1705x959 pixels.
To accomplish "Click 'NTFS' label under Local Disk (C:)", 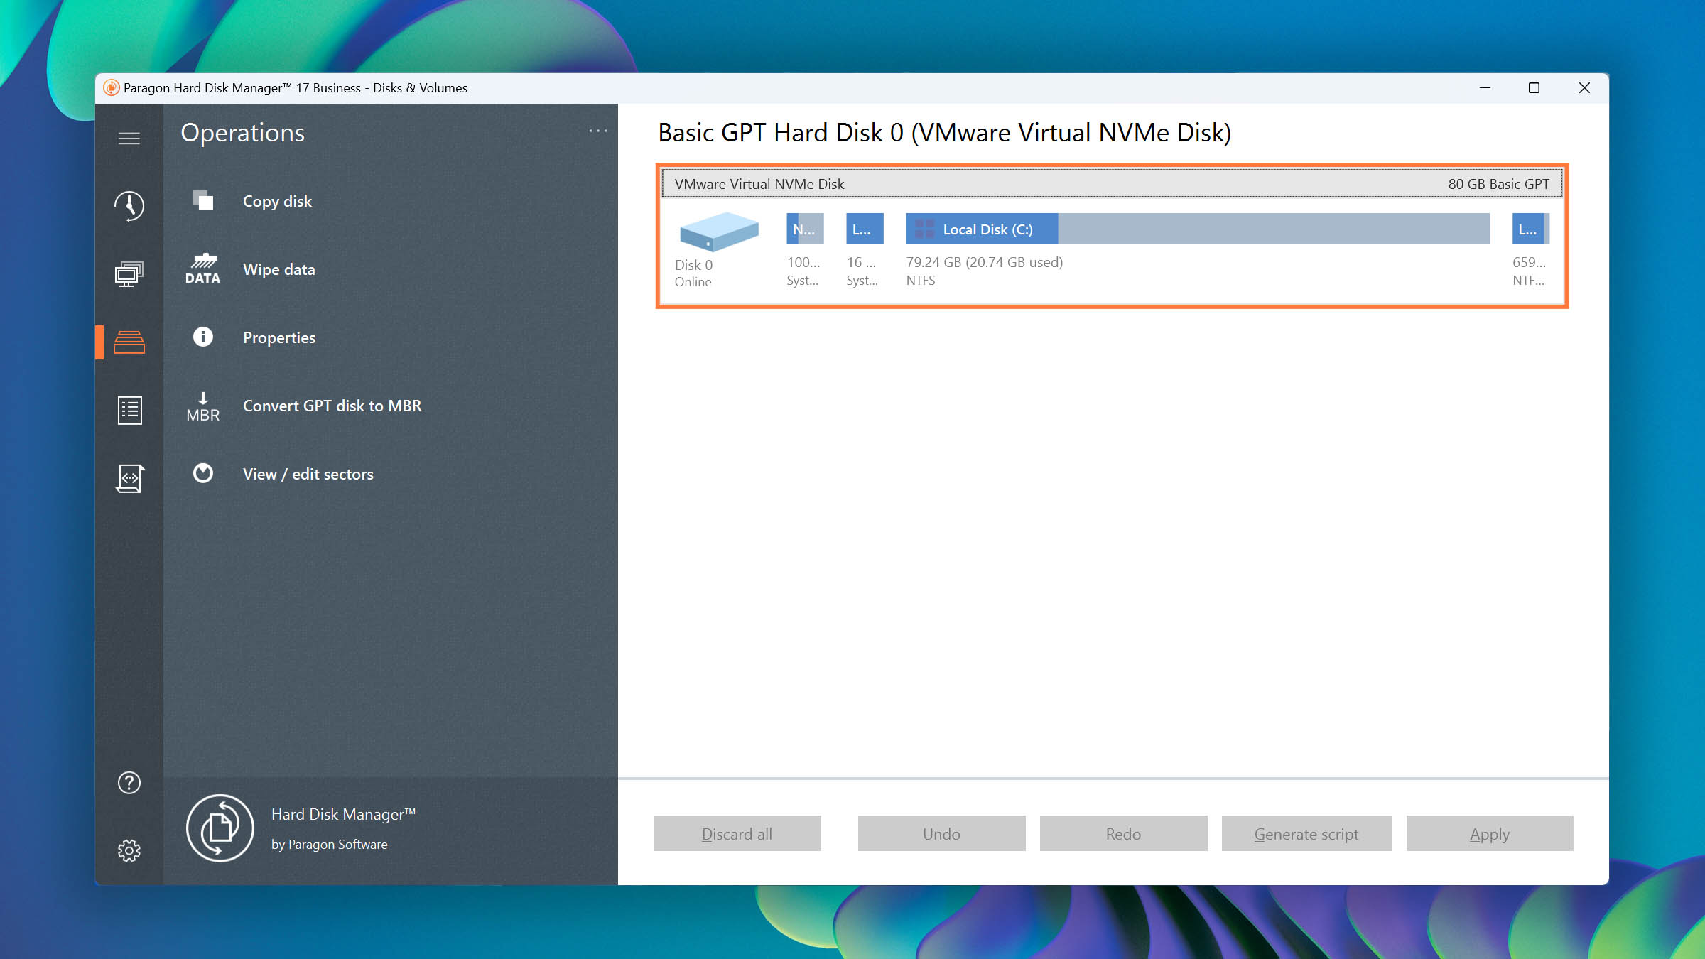I will pyautogui.click(x=921, y=281).
